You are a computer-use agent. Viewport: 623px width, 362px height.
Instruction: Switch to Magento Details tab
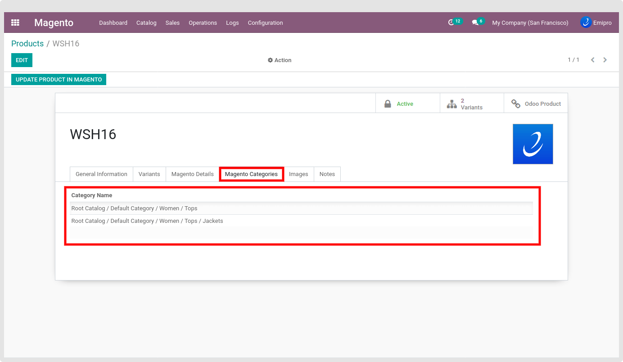(x=192, y=174)
